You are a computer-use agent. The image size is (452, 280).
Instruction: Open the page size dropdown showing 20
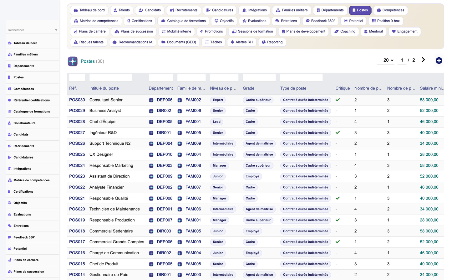click(388, 60)
